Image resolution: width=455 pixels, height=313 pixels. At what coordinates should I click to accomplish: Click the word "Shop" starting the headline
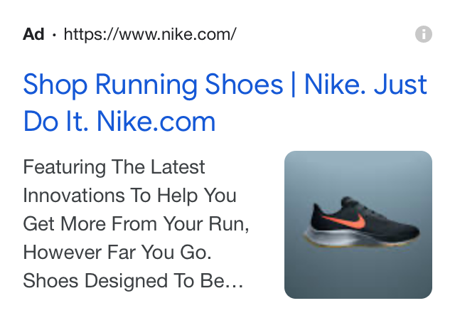tap(55, 86)
